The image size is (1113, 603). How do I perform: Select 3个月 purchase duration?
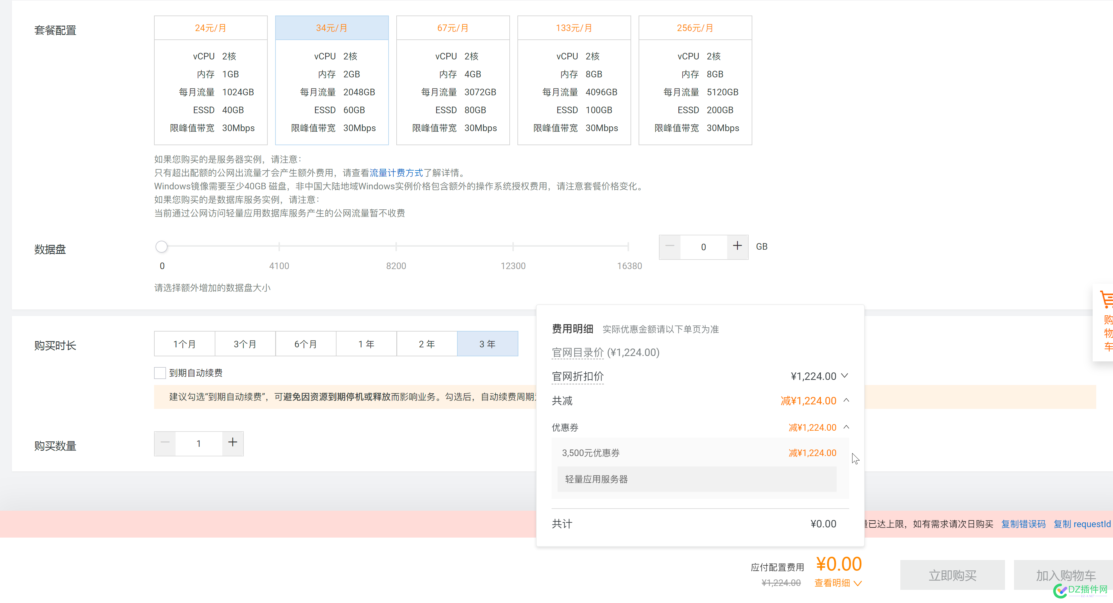click(245, 344)
